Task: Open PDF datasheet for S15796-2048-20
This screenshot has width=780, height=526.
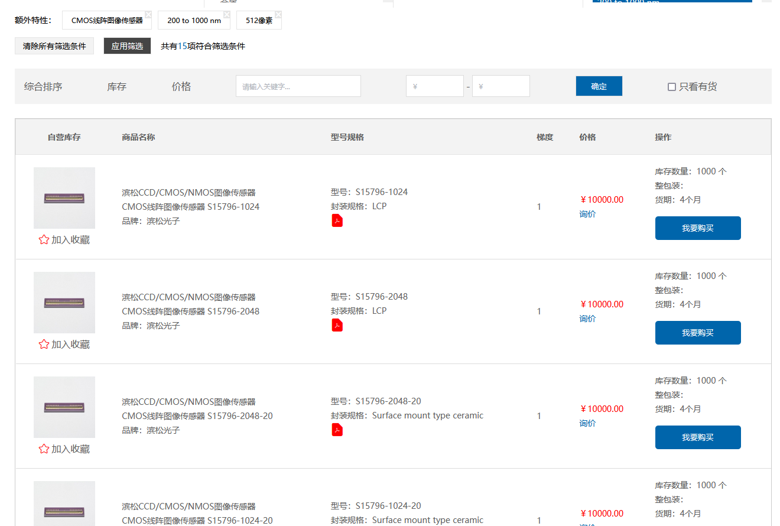Action: pyautogui.click(x=337, y=430)
